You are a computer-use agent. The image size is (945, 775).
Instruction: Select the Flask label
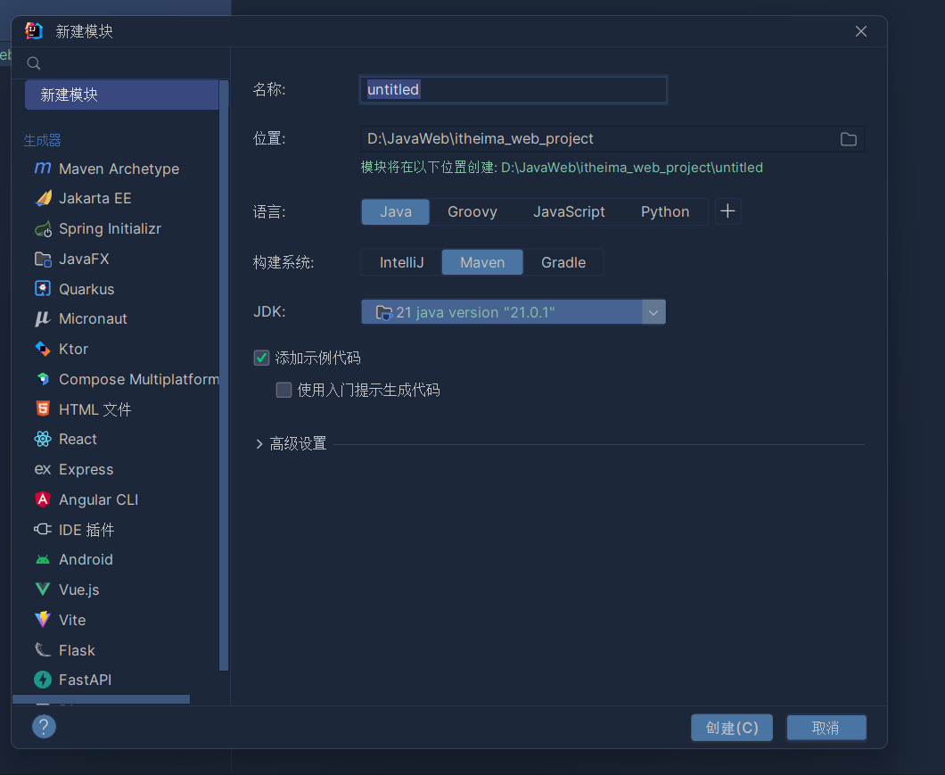coord(78,650)
